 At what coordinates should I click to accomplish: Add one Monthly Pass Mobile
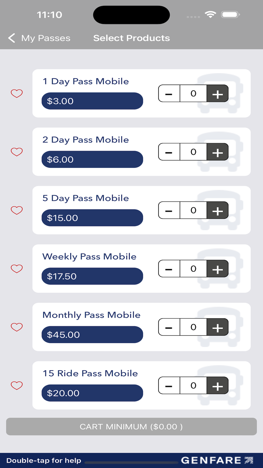click(218, 327)
